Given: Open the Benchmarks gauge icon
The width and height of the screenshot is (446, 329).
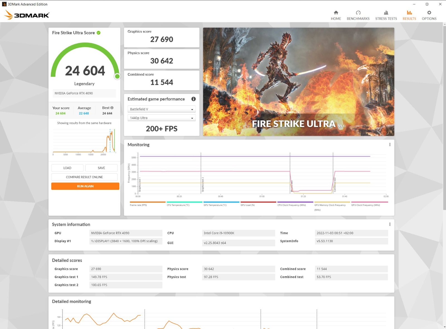Looking at the screenshot, I should click(x=358, y=13).
